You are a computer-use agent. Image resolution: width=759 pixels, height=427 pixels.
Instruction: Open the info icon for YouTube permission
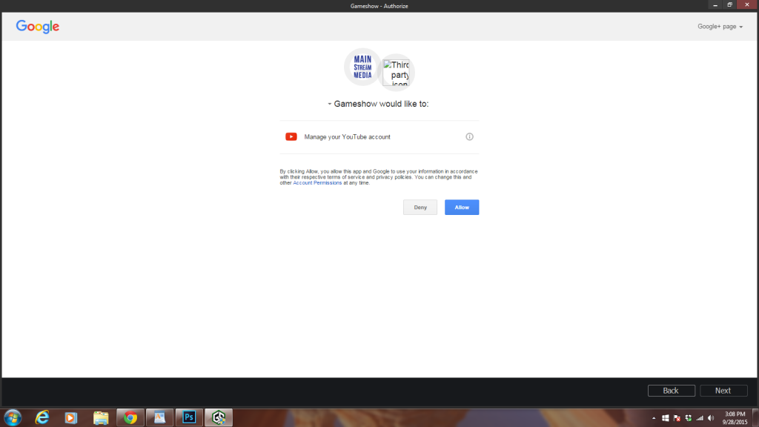pyautogui.click(x=469, y=136)
